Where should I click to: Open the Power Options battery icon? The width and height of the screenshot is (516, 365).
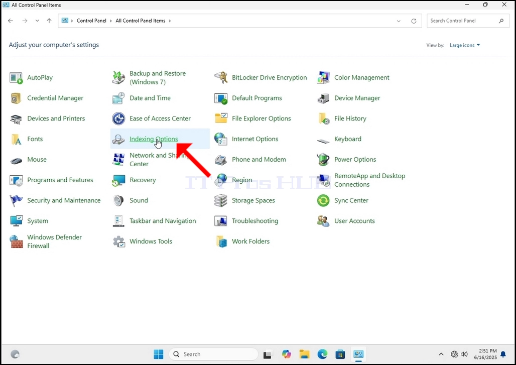(323, 160)
